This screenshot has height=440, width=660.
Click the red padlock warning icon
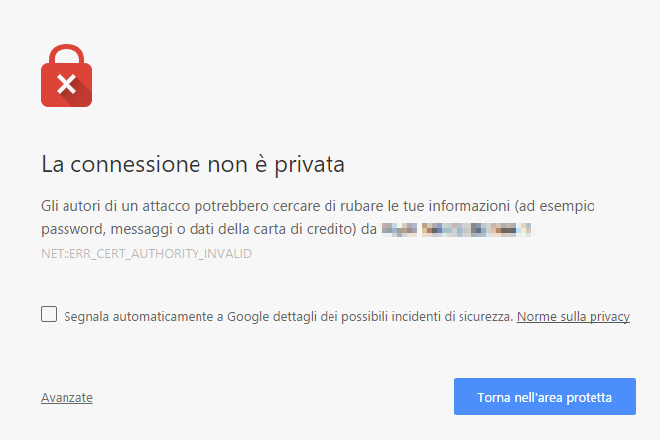[x=66, y=75]
